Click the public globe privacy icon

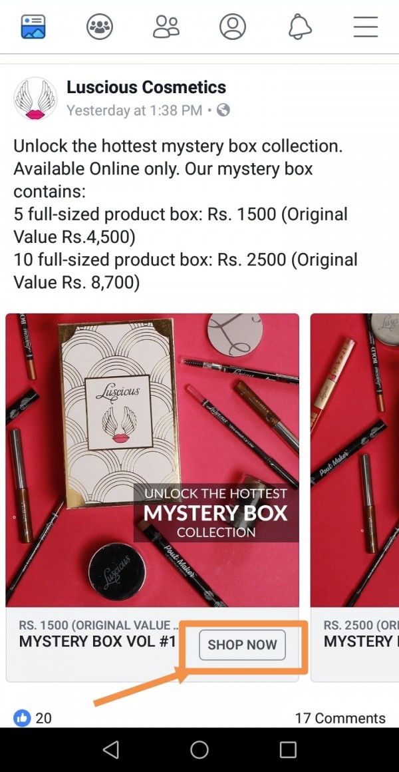(x=223, y=110)
